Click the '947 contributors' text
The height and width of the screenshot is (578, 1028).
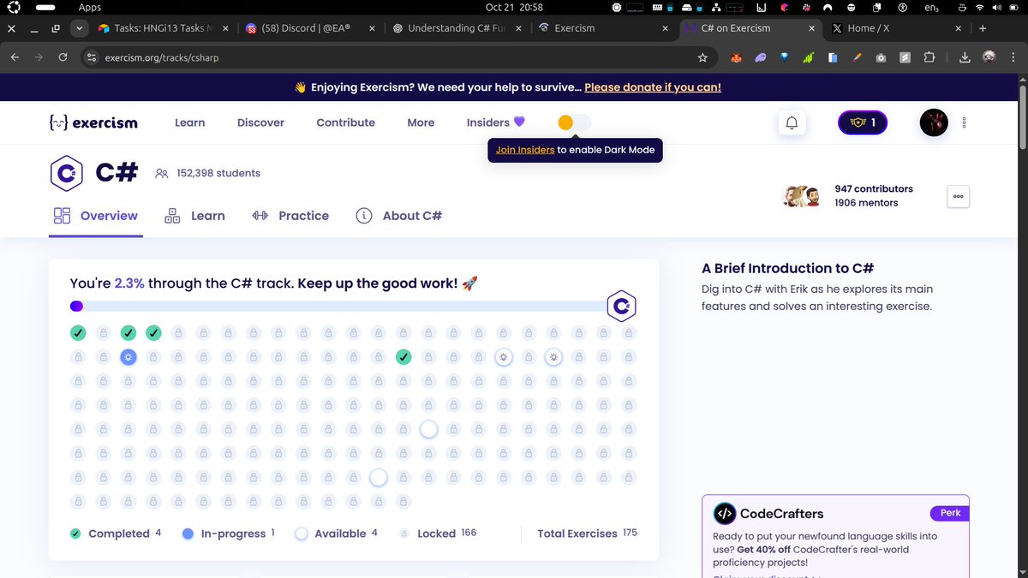874,188
